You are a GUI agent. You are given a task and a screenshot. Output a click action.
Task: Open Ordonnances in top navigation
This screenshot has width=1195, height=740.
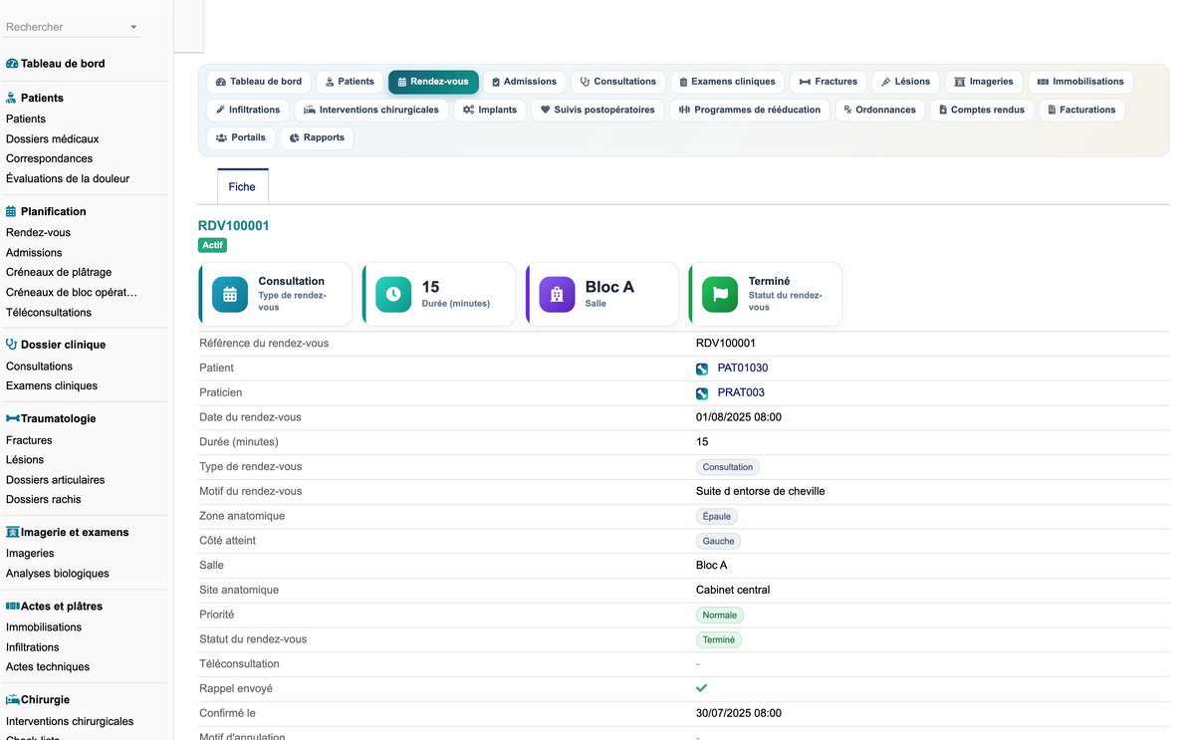880,110
